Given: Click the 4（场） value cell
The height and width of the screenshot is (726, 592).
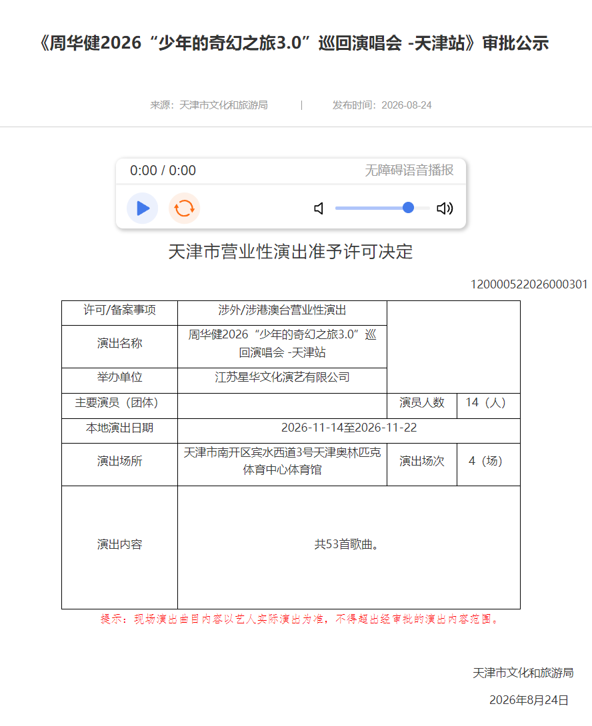Looking at the screenshot, I should (x=489, y=464).
